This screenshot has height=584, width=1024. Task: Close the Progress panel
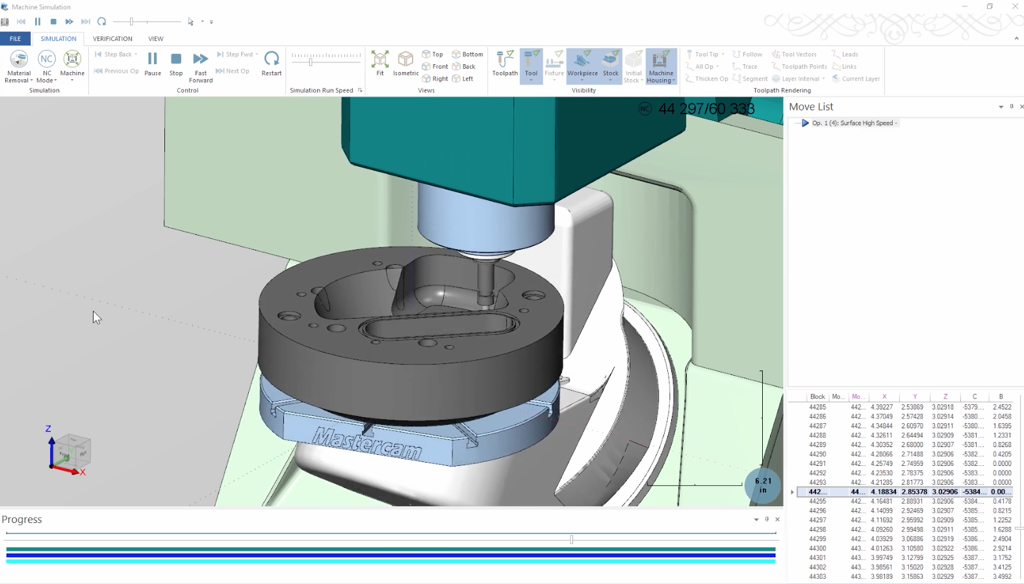[777, 519]
